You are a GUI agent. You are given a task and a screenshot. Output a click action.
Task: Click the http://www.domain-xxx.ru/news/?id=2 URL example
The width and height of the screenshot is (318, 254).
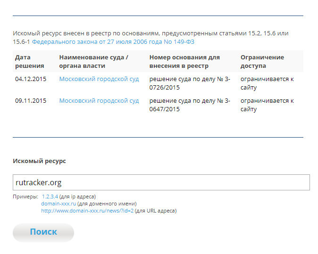[87, 211]
